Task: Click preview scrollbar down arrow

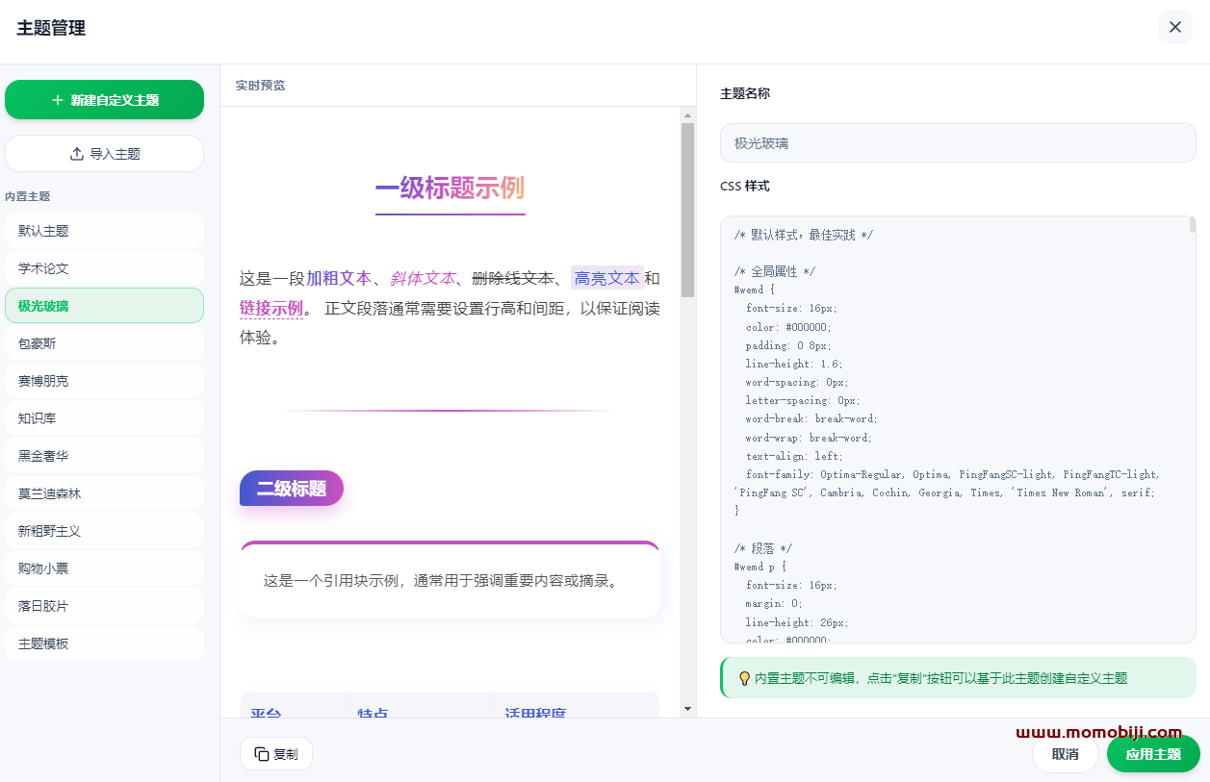Action: pos(687,709)
